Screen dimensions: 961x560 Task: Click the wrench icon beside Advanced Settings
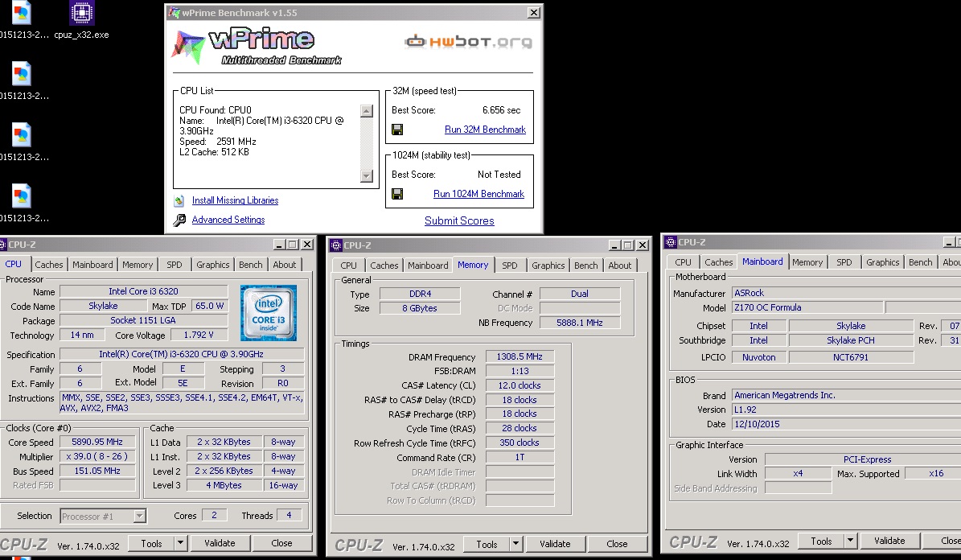(179, 220)
